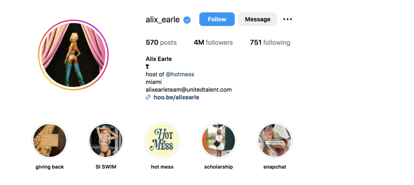Viewport: 414px width, 185px height.
Task: Open the three-dot more options menu
Action: [287, 19]
